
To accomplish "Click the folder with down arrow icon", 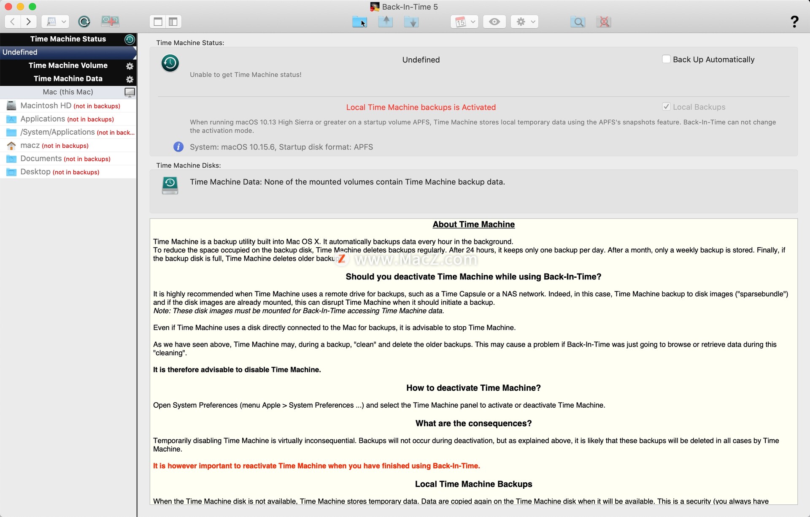I will pos(411,22).
